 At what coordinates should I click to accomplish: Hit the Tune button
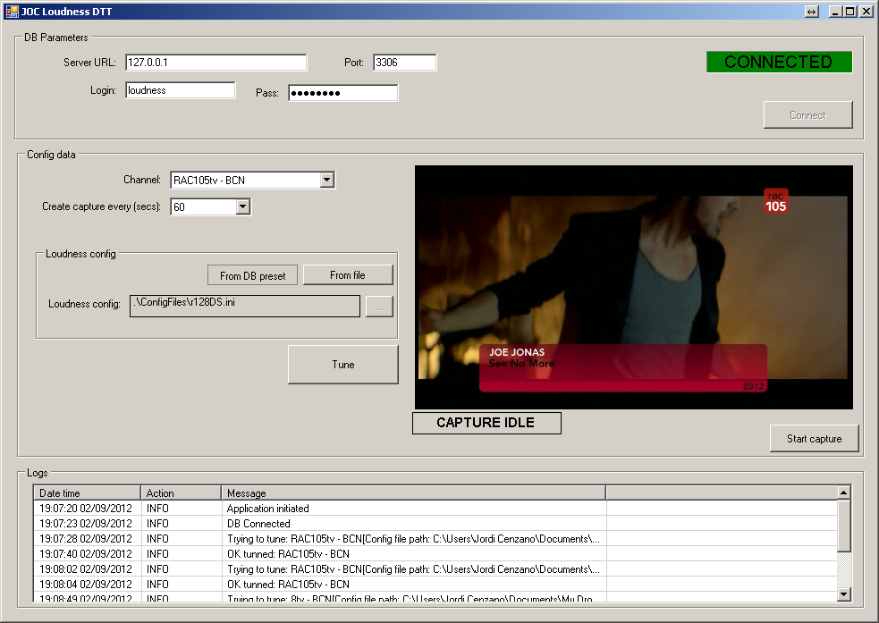[342, 365]
